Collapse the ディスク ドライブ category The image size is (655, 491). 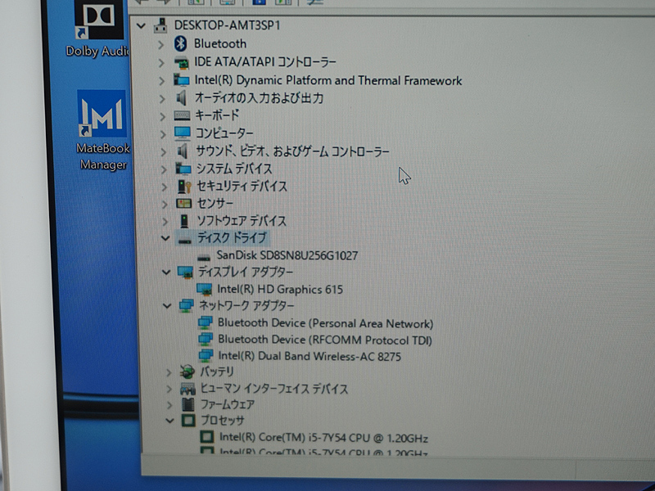point(165,238)
